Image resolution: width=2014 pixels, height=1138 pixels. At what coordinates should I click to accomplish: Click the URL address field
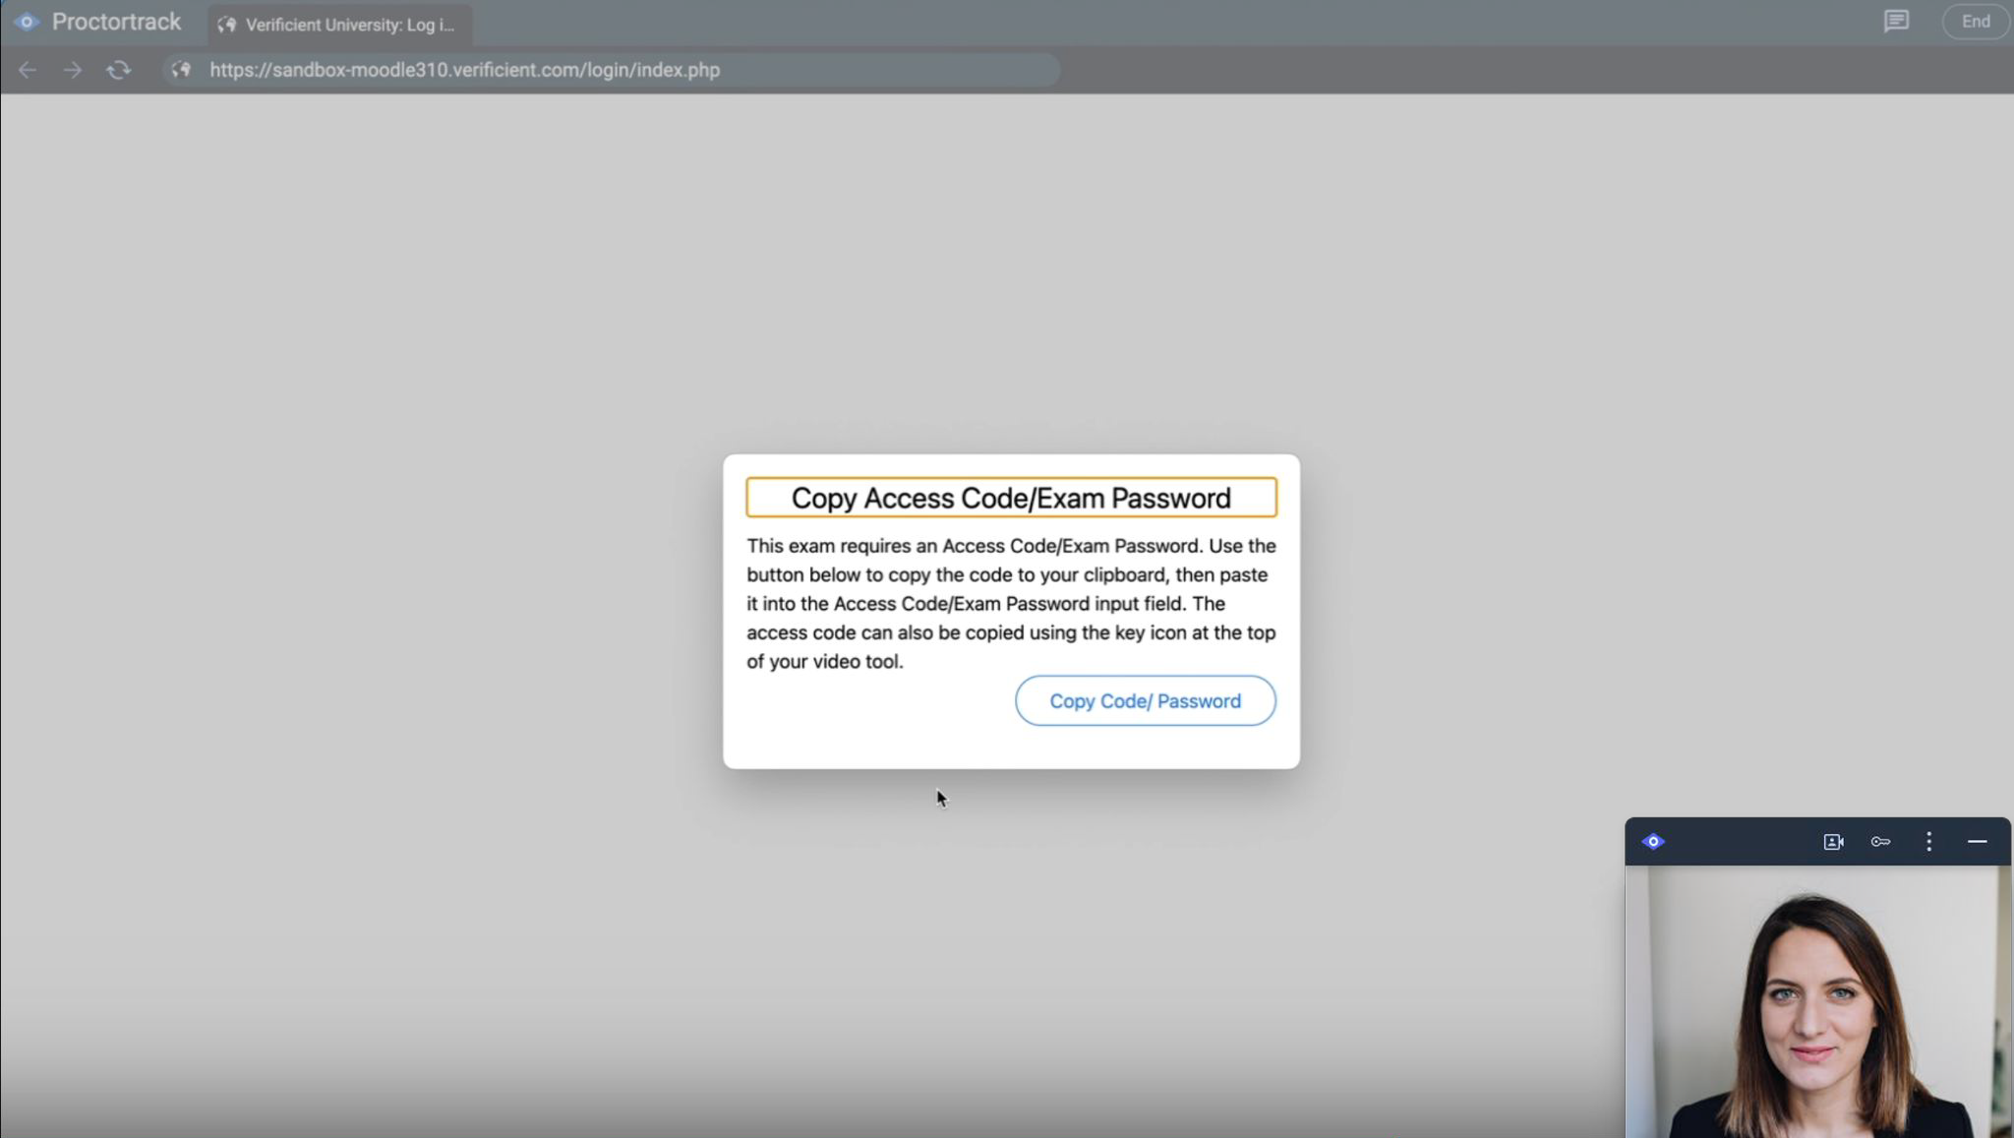[x=610, y=70]
